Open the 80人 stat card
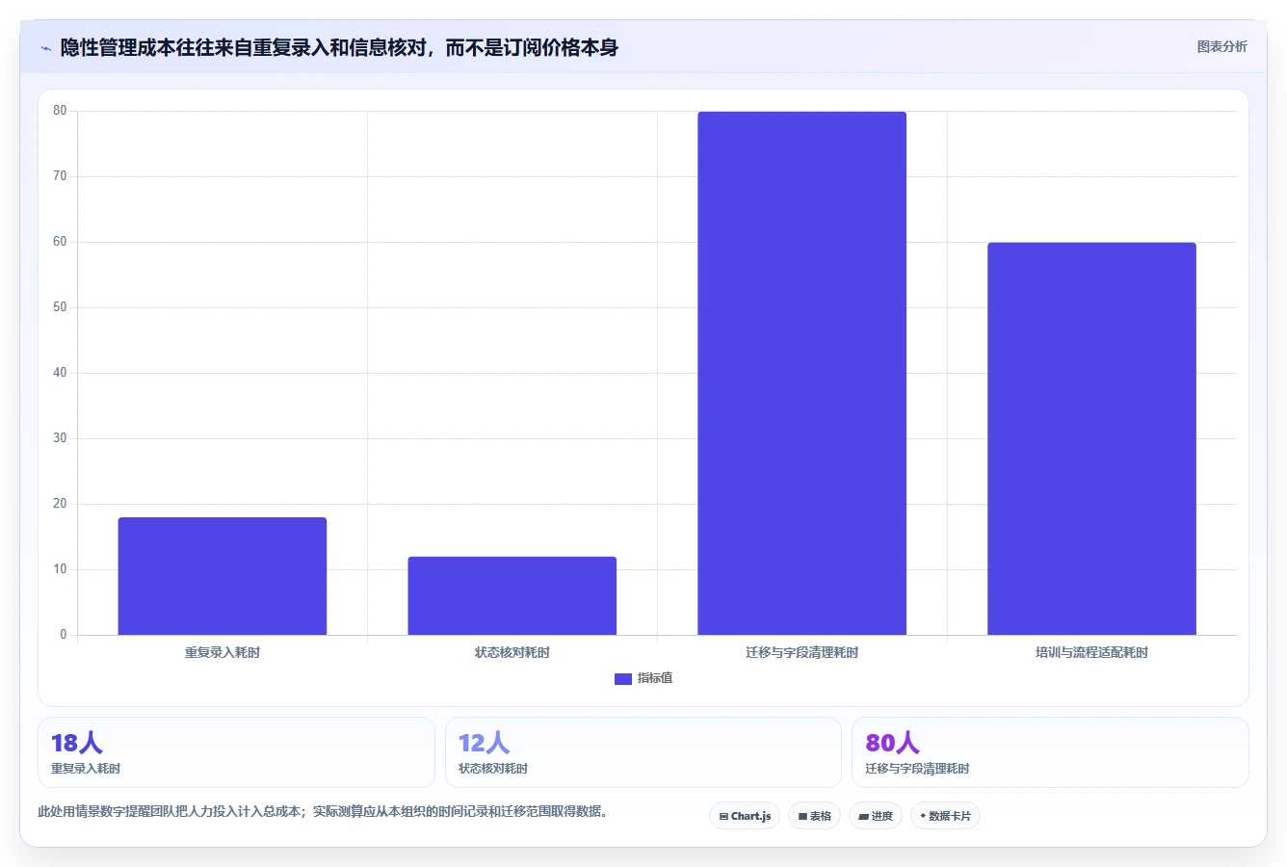1287x867 pixels. (x=1050, y=752)
